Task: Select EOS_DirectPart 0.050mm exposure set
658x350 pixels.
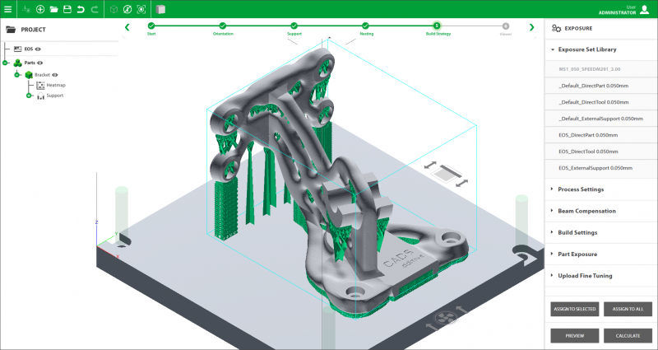Action: (x=592, y=135)
